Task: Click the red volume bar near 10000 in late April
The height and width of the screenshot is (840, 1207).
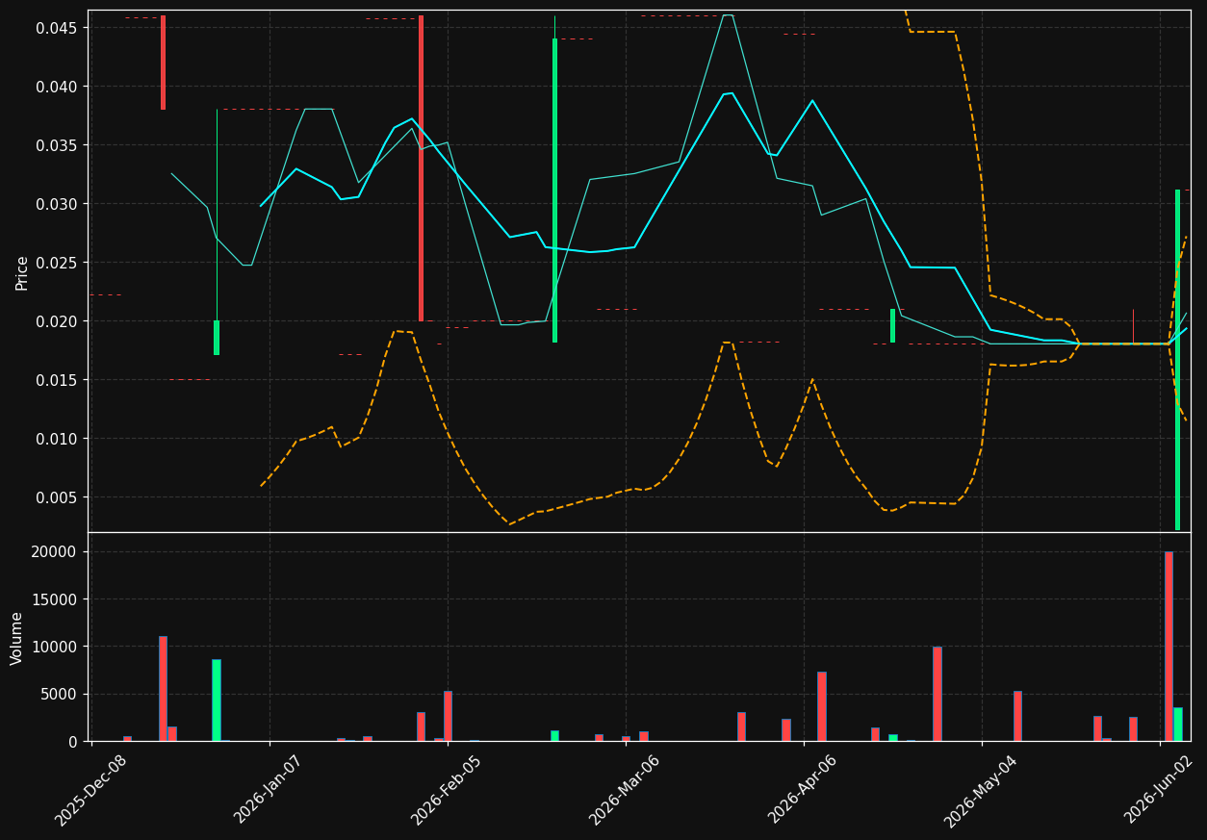Action: (937, 694)
